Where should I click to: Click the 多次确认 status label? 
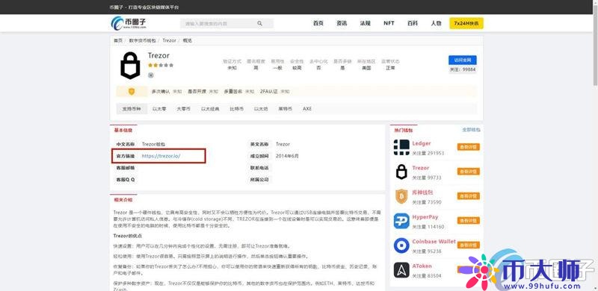(x=161, y=92)
